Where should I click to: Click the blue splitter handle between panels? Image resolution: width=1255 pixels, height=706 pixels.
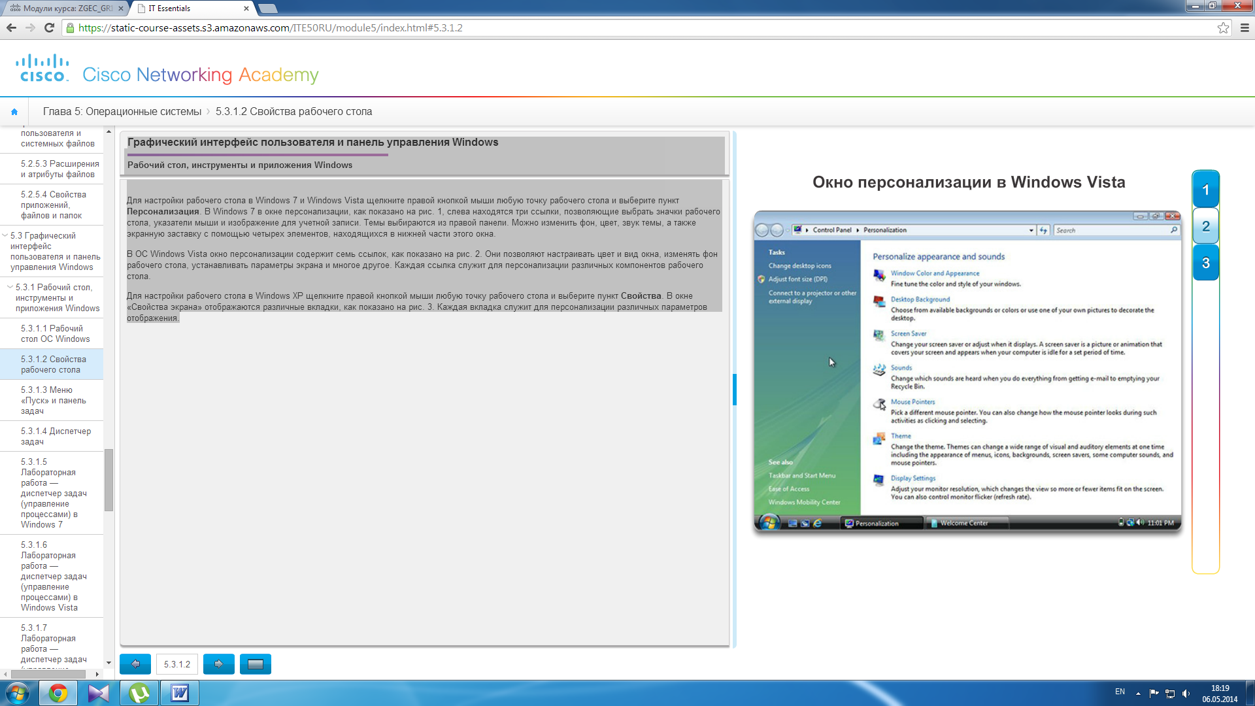pos(735,389)
